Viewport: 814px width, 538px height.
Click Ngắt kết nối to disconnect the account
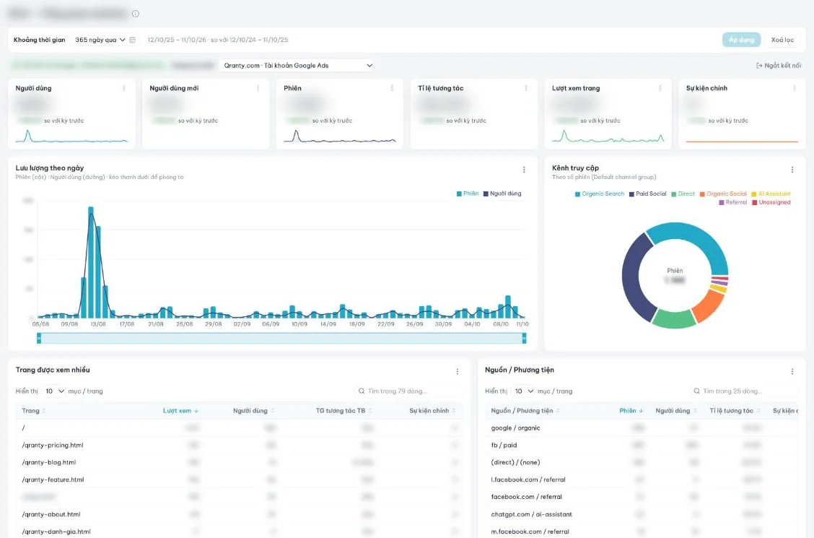pos(779,66)
